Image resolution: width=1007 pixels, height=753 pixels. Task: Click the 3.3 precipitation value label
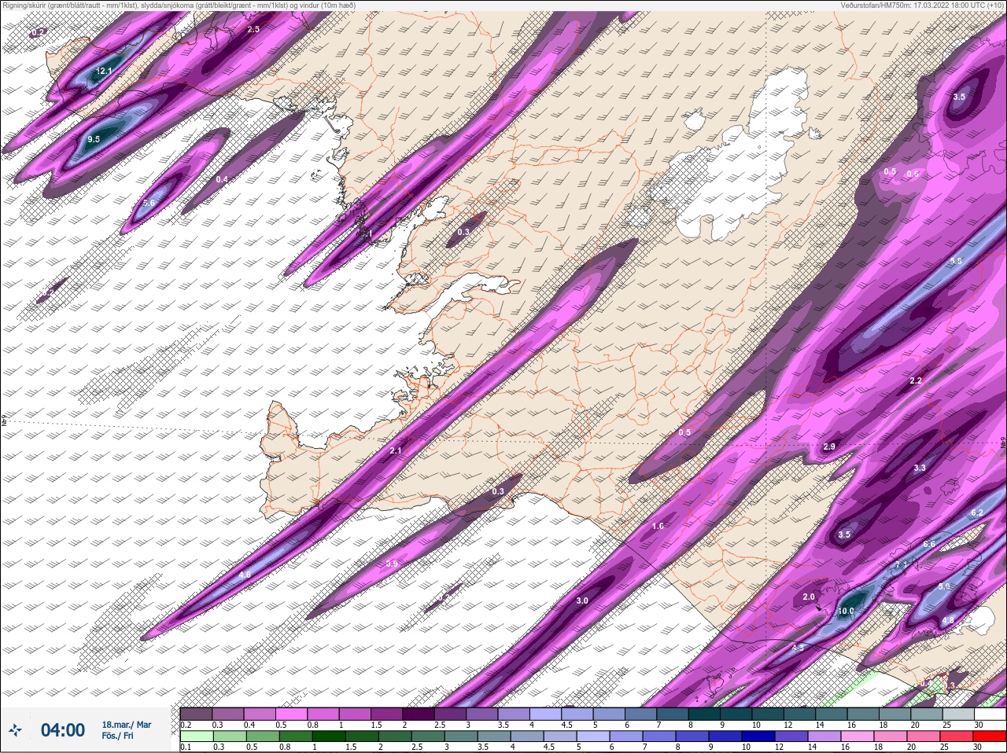pos(920,468)
